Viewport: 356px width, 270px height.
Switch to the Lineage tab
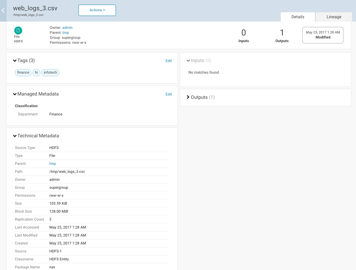tap(333, 17)
